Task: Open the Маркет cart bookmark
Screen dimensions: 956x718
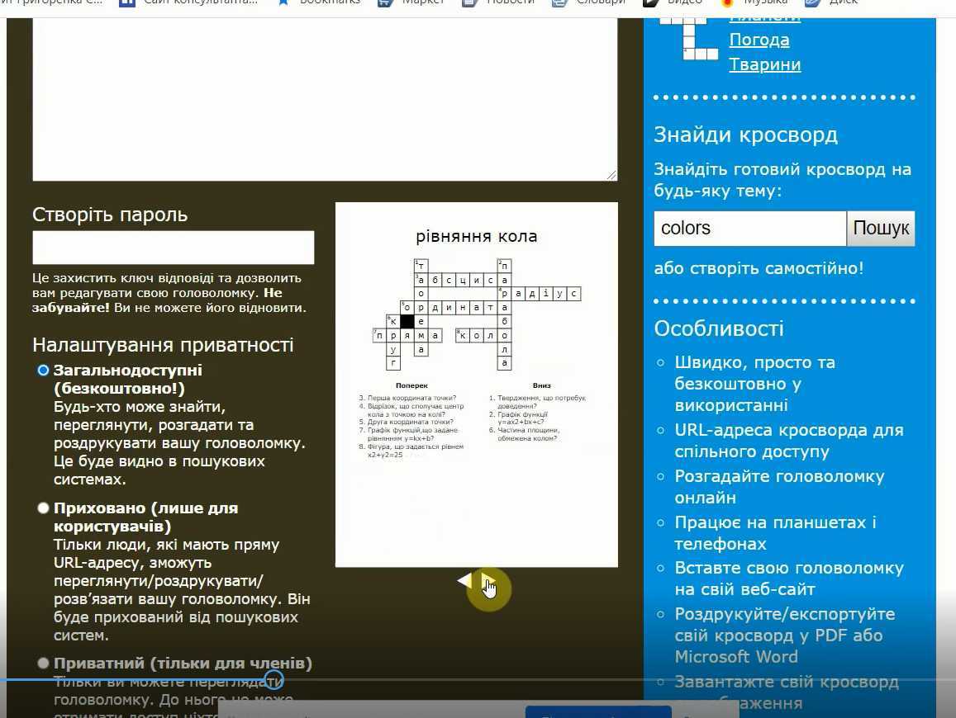Action: (385, 2)
